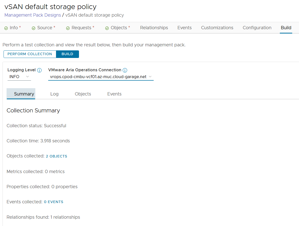Image resolution: width=299 pixels, height=226 pixels.
Task: Select the Summary sub-tab
Action: point(21,94)
